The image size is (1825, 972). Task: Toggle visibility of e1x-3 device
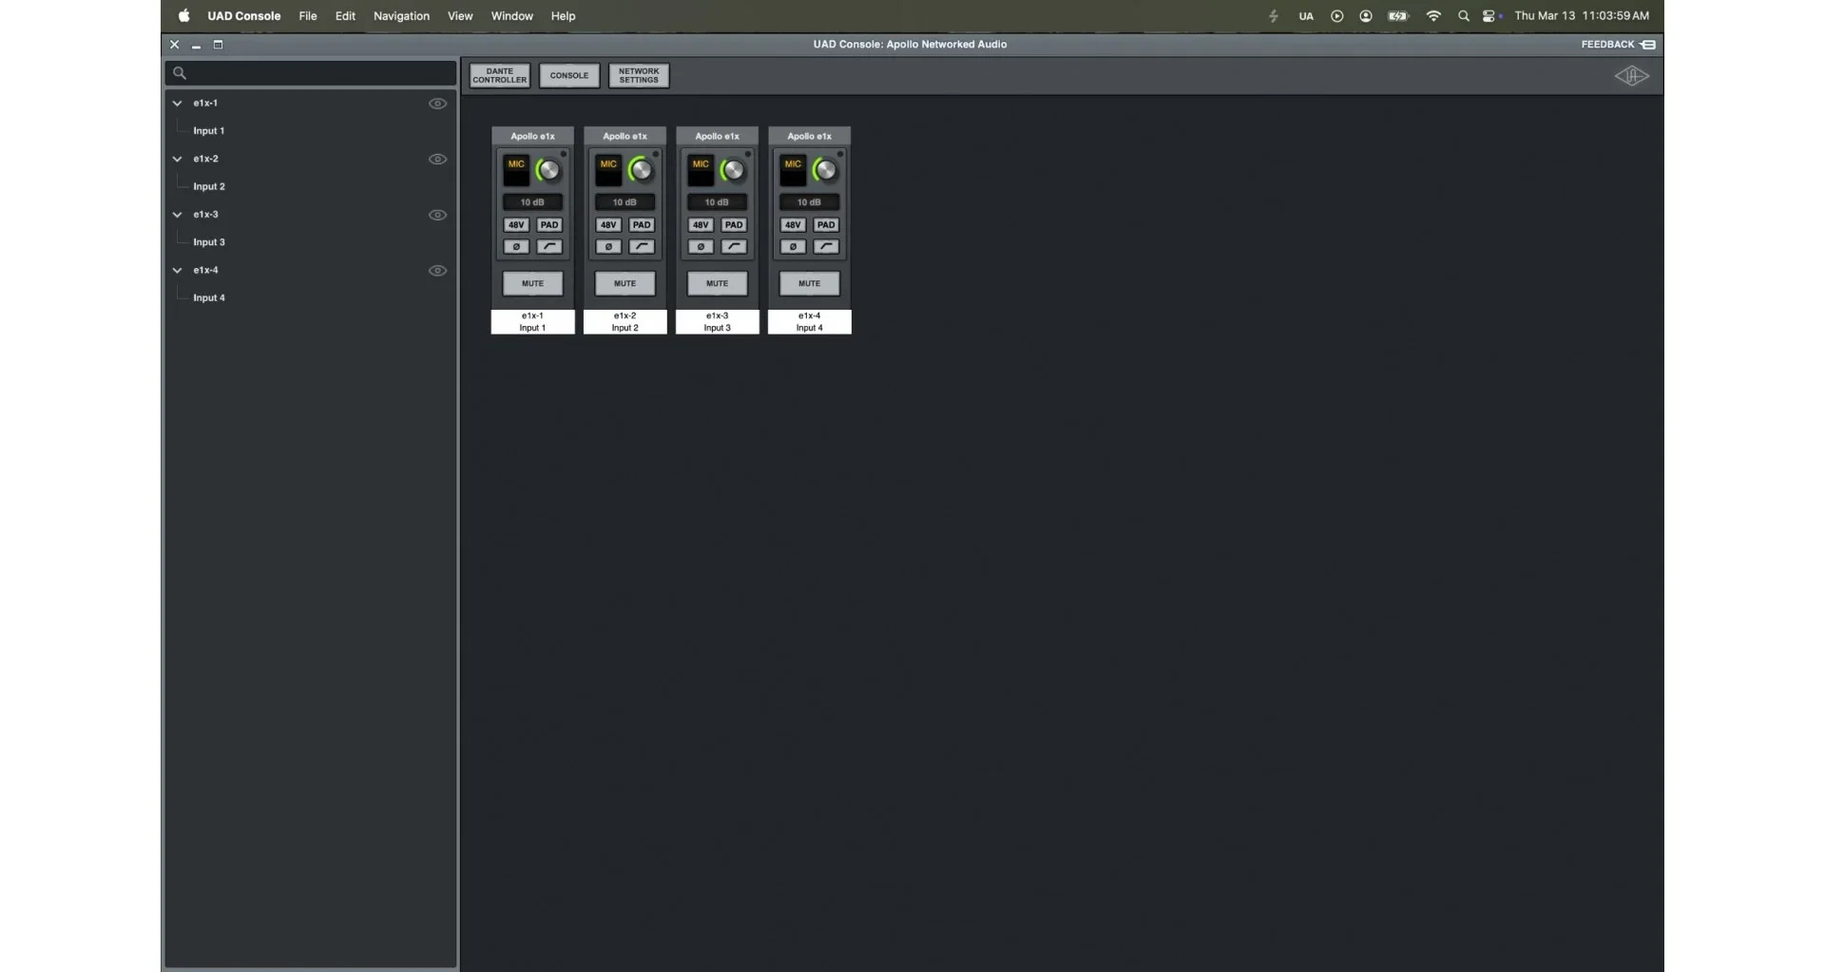[437, 215]
